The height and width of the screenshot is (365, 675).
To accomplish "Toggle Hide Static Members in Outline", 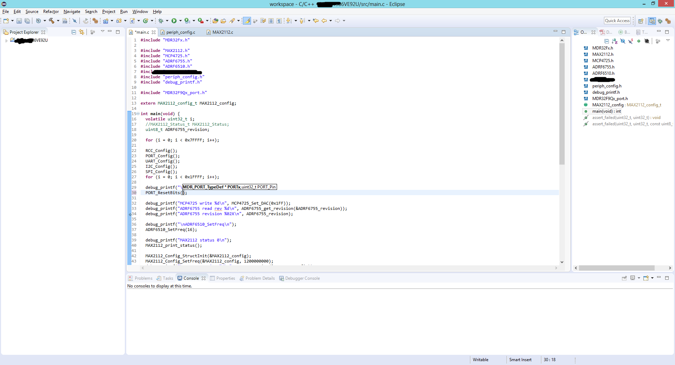I will coord(631,41).
